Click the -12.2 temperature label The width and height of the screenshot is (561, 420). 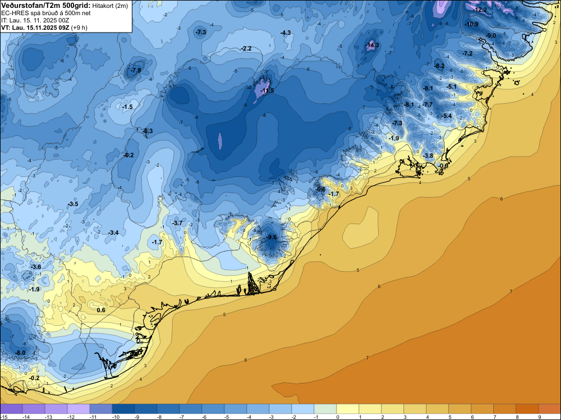coord(480,10)
